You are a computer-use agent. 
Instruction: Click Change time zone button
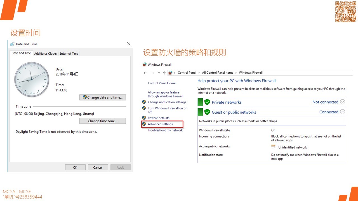103,121
